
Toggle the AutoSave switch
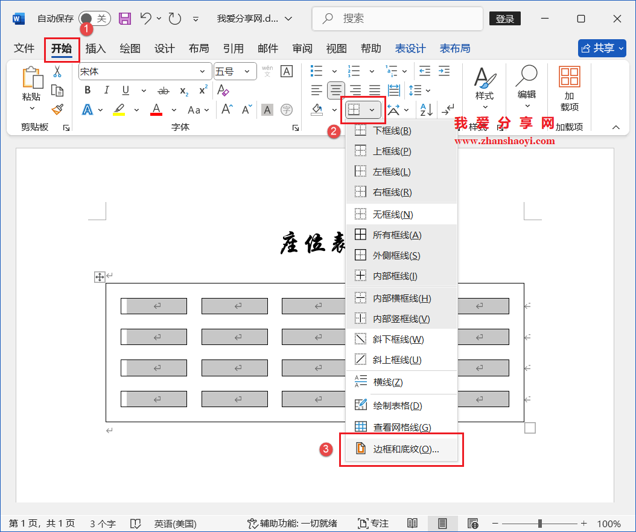click(x=95, y=19)
